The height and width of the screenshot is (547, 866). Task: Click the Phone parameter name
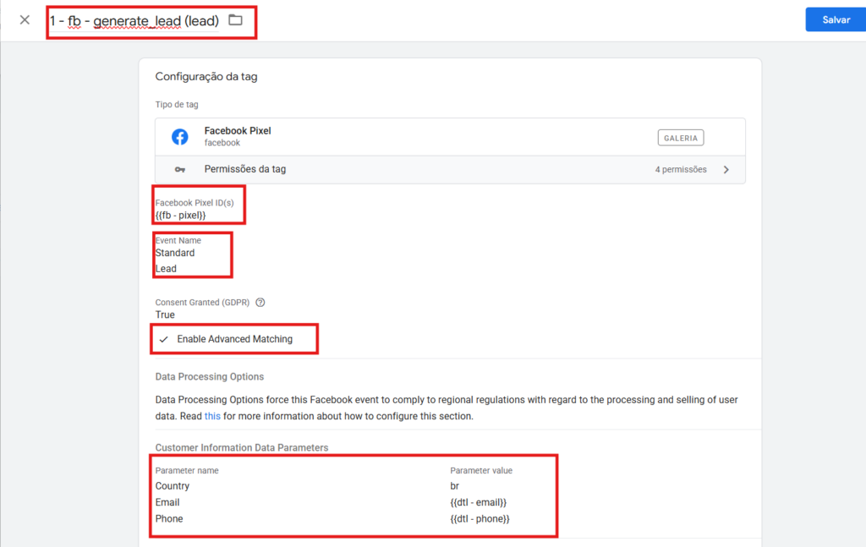[x=169, y=519]
